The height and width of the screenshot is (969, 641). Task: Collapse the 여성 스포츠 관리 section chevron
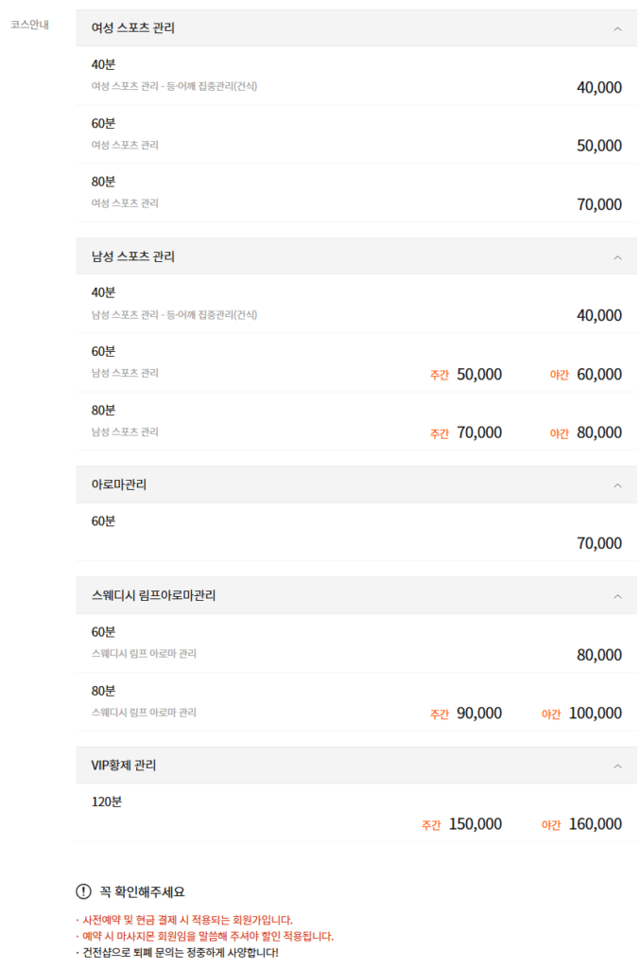619,29
